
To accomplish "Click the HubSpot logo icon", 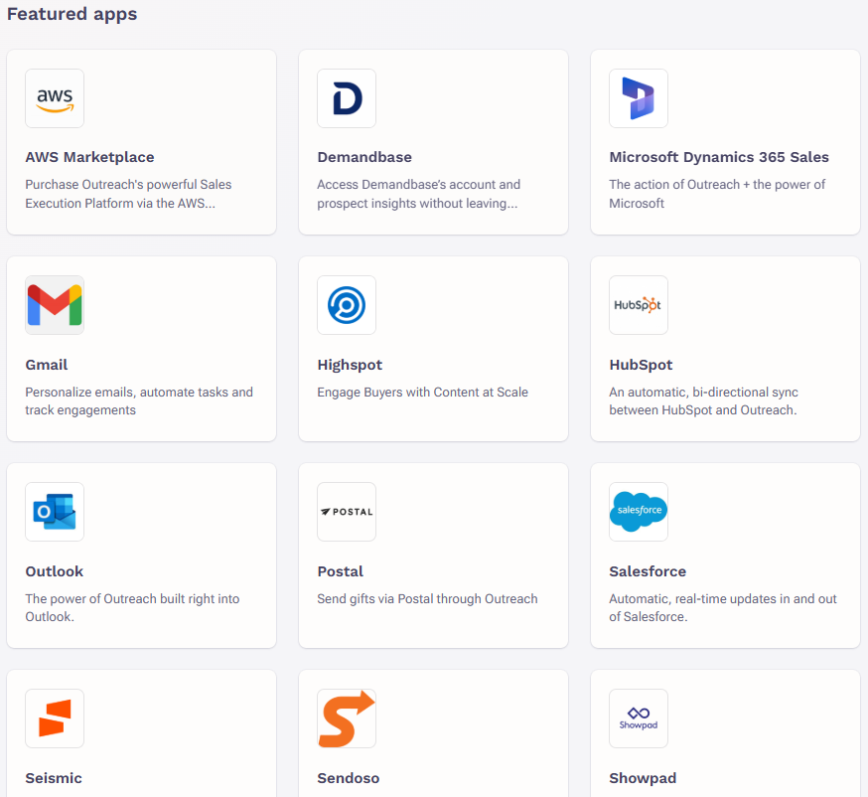I will pyautogui.click(x=639, y=305).
